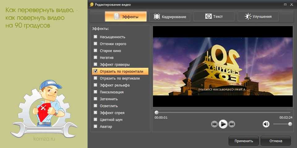Image resolution: width=297 pixels, height=148 pixels.
Task: Close the Редактирование видео window
Action: 291,5
